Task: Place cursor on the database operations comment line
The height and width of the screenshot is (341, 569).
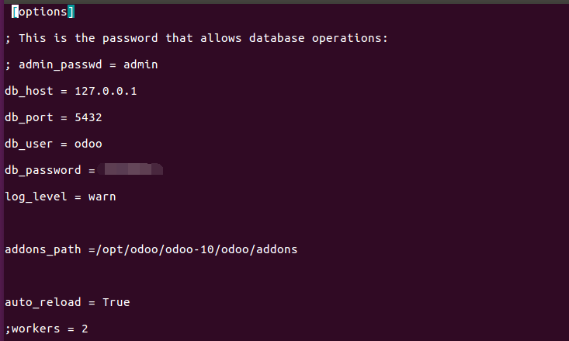Action: tap(196, 38)
